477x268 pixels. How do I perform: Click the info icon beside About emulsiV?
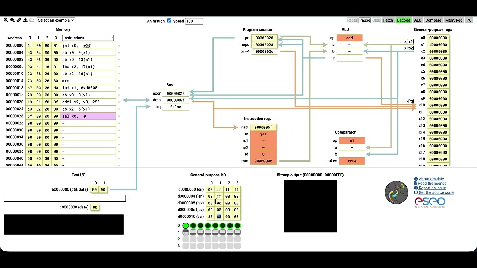point(416,179)
